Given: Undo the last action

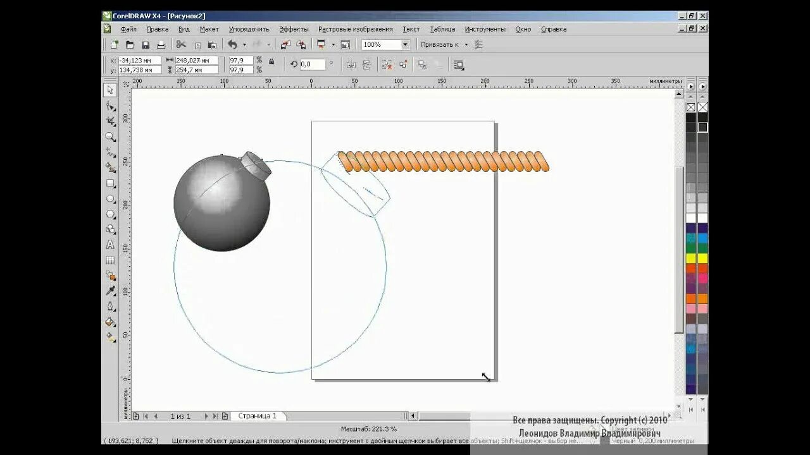Looking at the screenshot, I should [x=232, y=45].
